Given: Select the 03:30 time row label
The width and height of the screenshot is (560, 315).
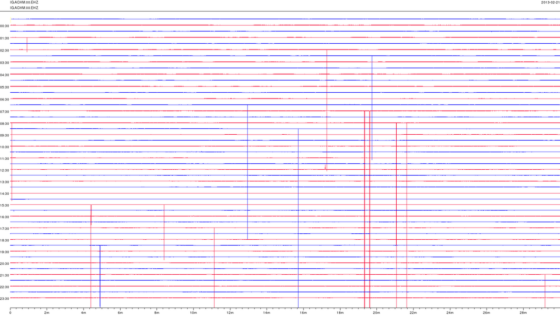Looking at the screenshot, I should [x=5, y=63].
